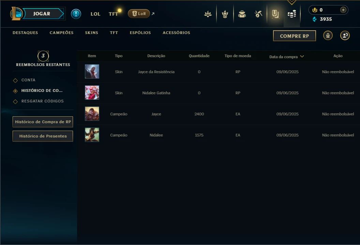Open Histórico de Compra de RP

43,122
